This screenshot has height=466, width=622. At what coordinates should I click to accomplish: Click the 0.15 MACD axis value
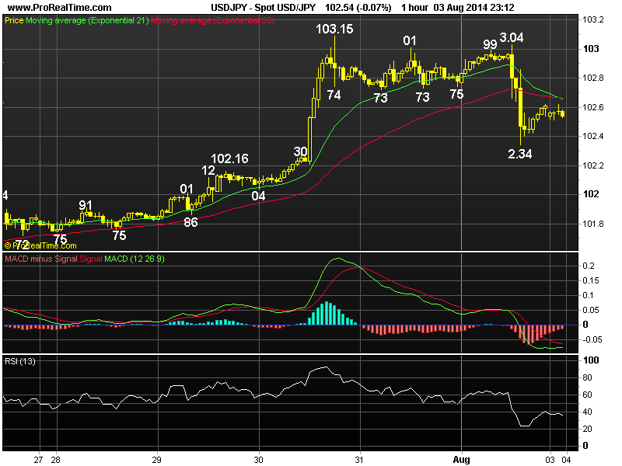click(x=591, y=280)
